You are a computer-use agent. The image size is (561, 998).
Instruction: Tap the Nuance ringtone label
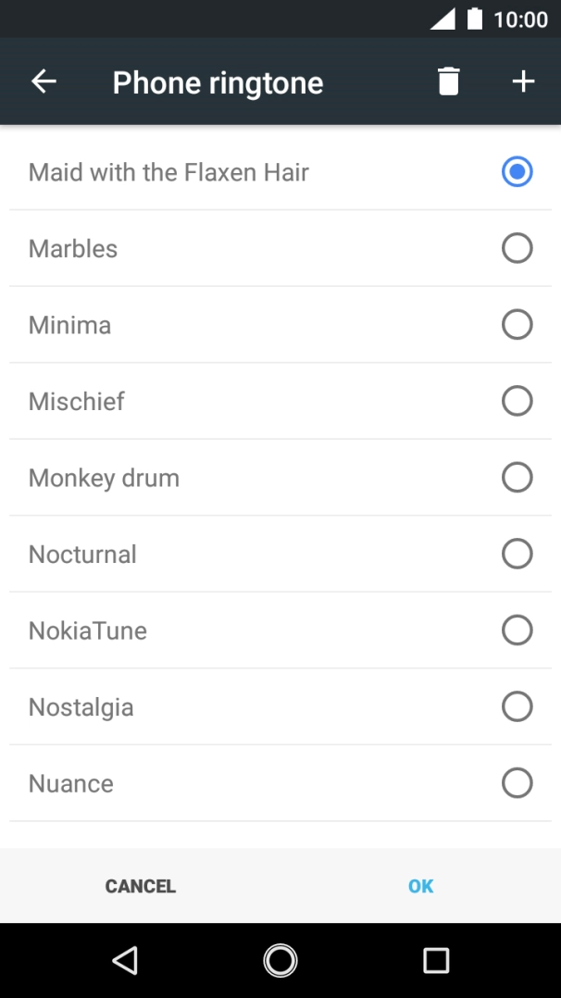point(71,783)
